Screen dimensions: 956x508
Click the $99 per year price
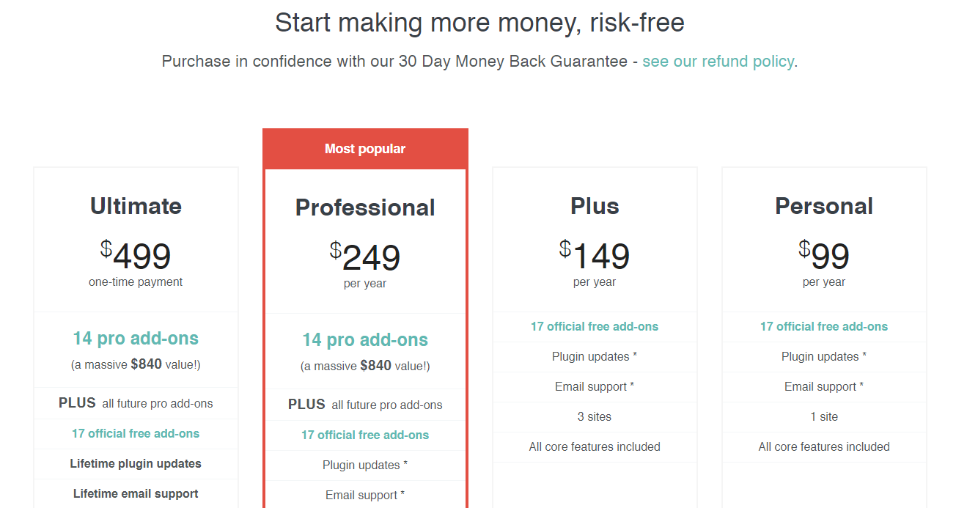click(823, 254)
